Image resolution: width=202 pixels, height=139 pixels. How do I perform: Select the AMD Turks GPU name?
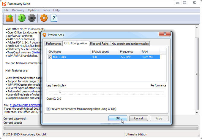tap(59, 57)
